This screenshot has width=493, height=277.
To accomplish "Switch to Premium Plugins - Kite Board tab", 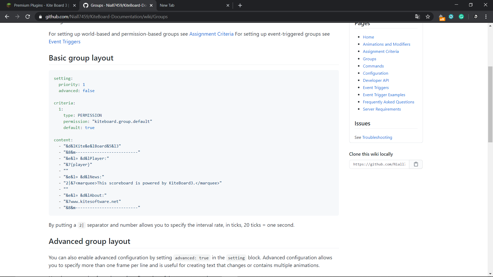I will coord(41,5).
